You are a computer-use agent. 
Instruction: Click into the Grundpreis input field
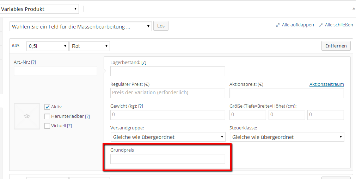coord(168,159)
